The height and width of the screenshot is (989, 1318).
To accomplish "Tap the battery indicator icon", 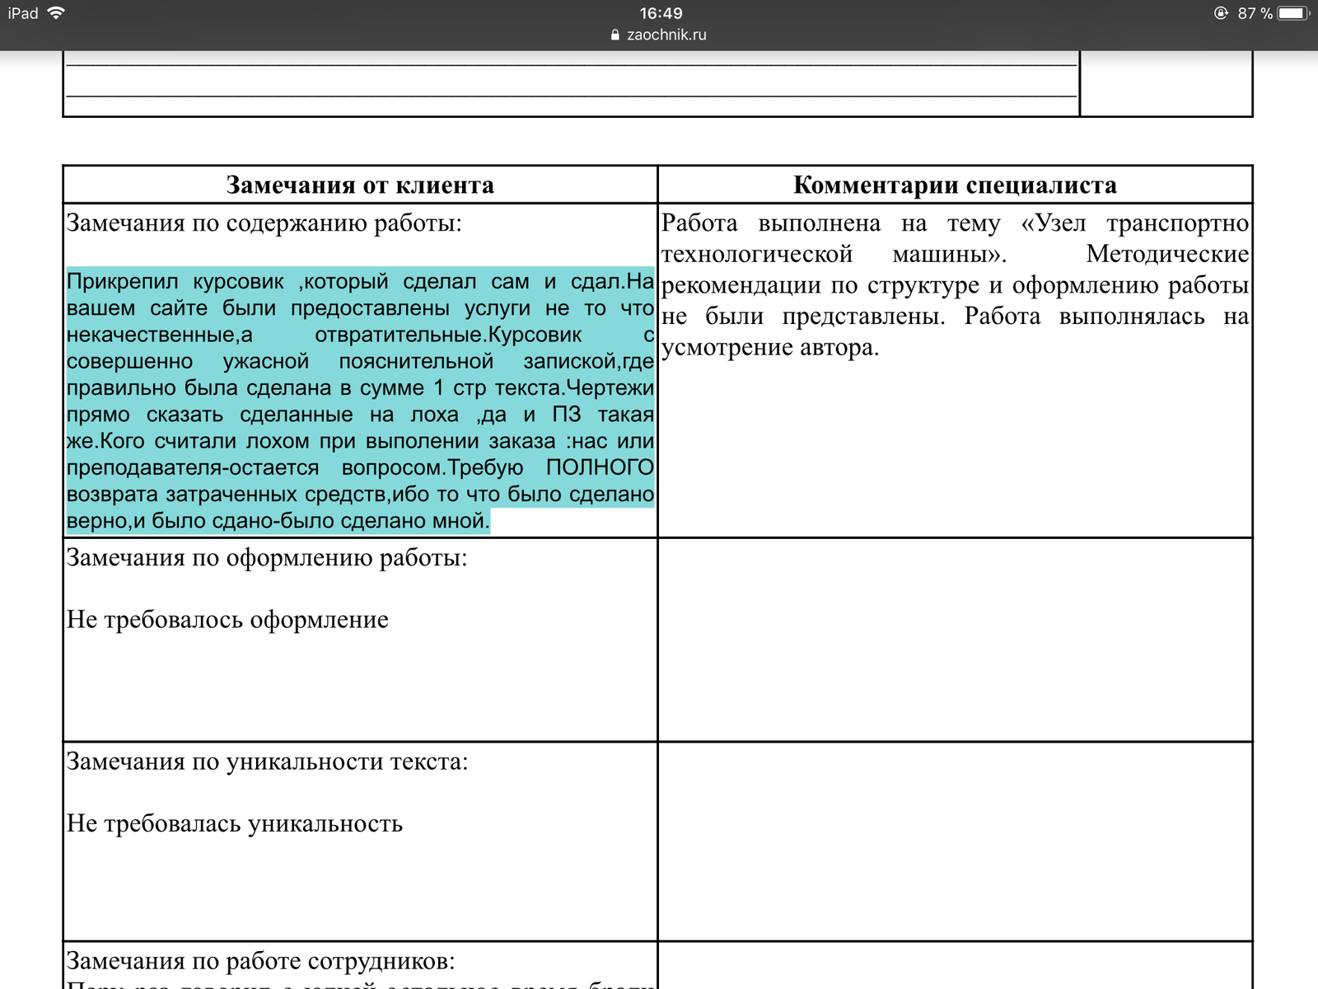I will [1293, 13].
